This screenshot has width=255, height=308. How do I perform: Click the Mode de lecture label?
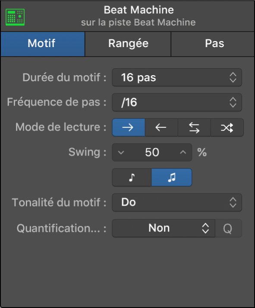61,127
